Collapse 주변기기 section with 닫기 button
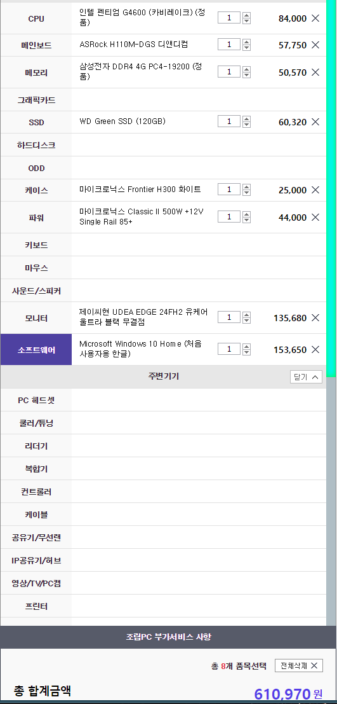This screenshot has height=704, width=337. [x=306, y=376]
